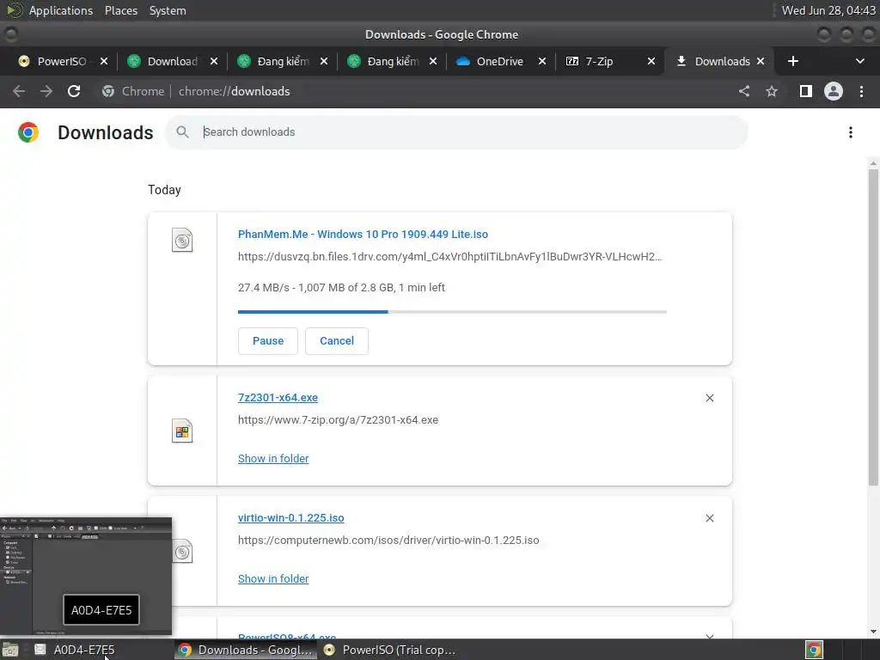Open the Places menu
The image size is (880, 660).
coord(120,10)
